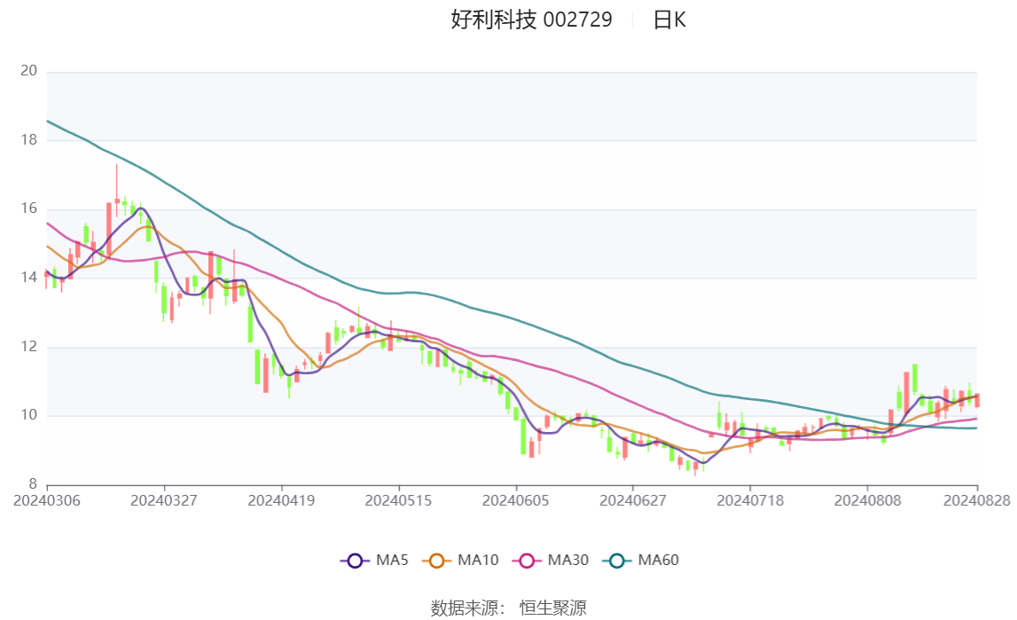The height and width of the screenshot is (620, 1017).
Task: Click the chart title 好利科技 002729
Action: [531, 20]
